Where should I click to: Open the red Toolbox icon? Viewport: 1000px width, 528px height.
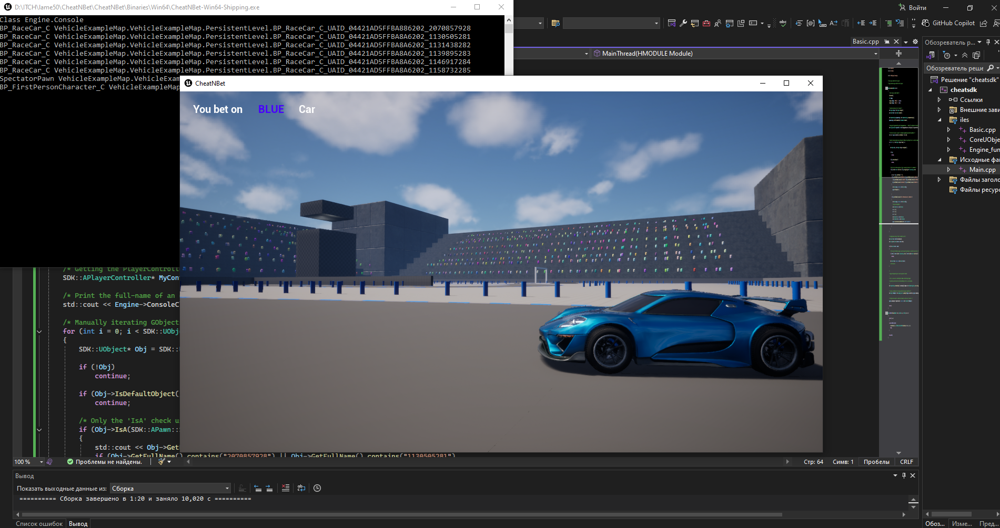click(x=706, y=23)
